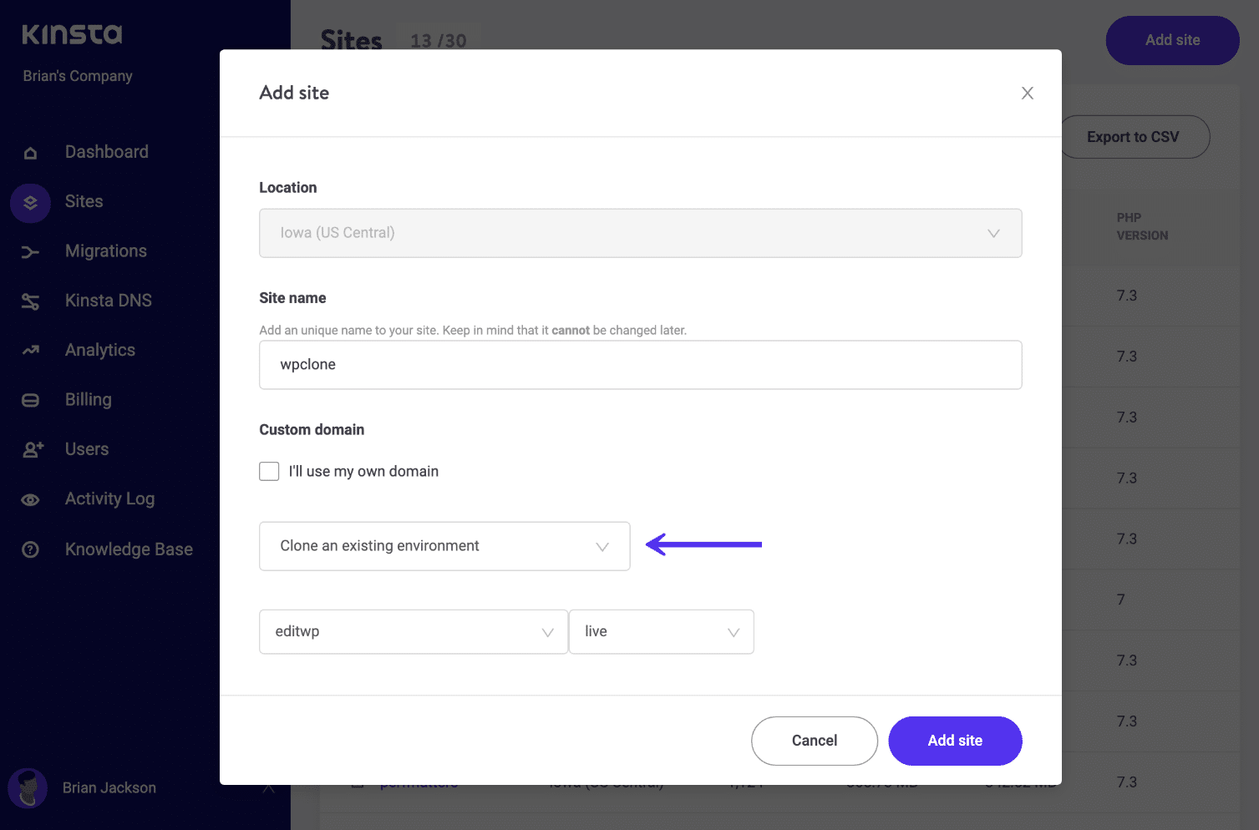Enable the I'll use my own domain checkbox
This screenshot has width=1259, height=830.
click(x=269, y=471)
